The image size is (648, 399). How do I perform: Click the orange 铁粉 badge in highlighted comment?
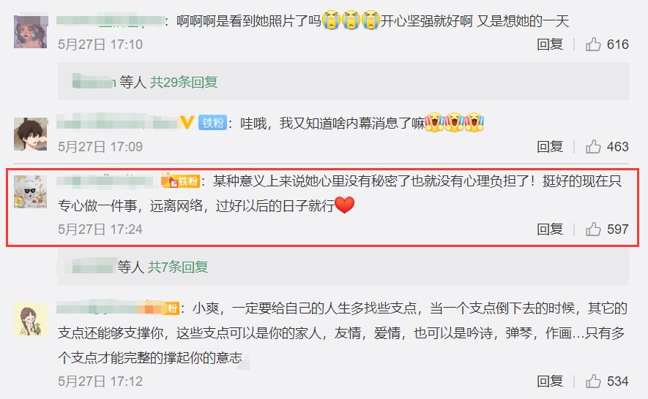pyautogui.click(x=181, y=180)
